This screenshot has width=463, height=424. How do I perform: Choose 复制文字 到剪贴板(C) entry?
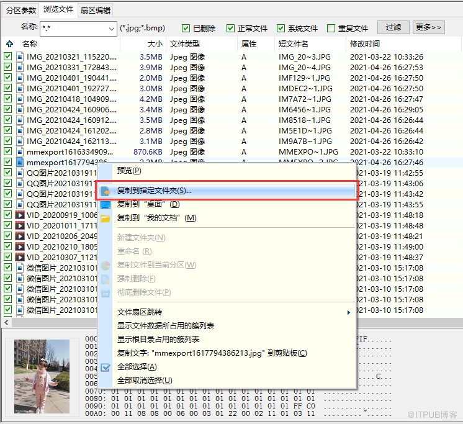[212, 353]
